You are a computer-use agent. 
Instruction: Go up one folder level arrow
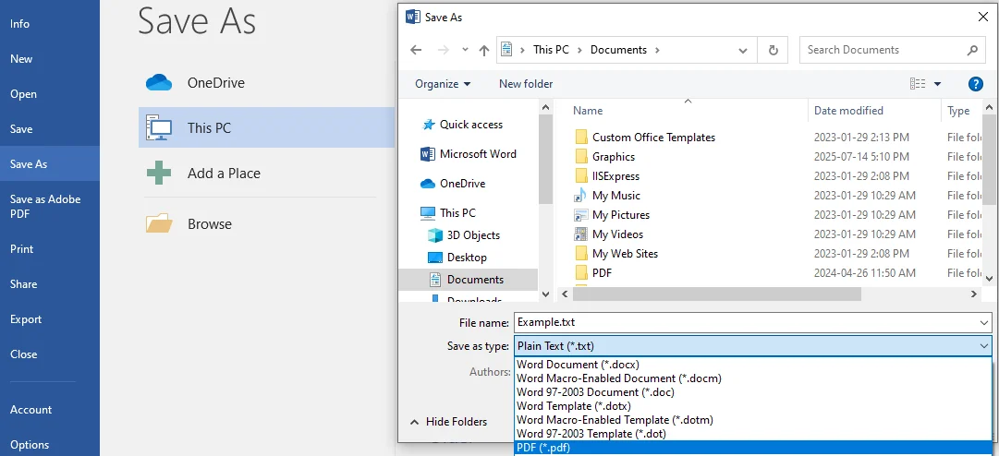coord(484,50)
